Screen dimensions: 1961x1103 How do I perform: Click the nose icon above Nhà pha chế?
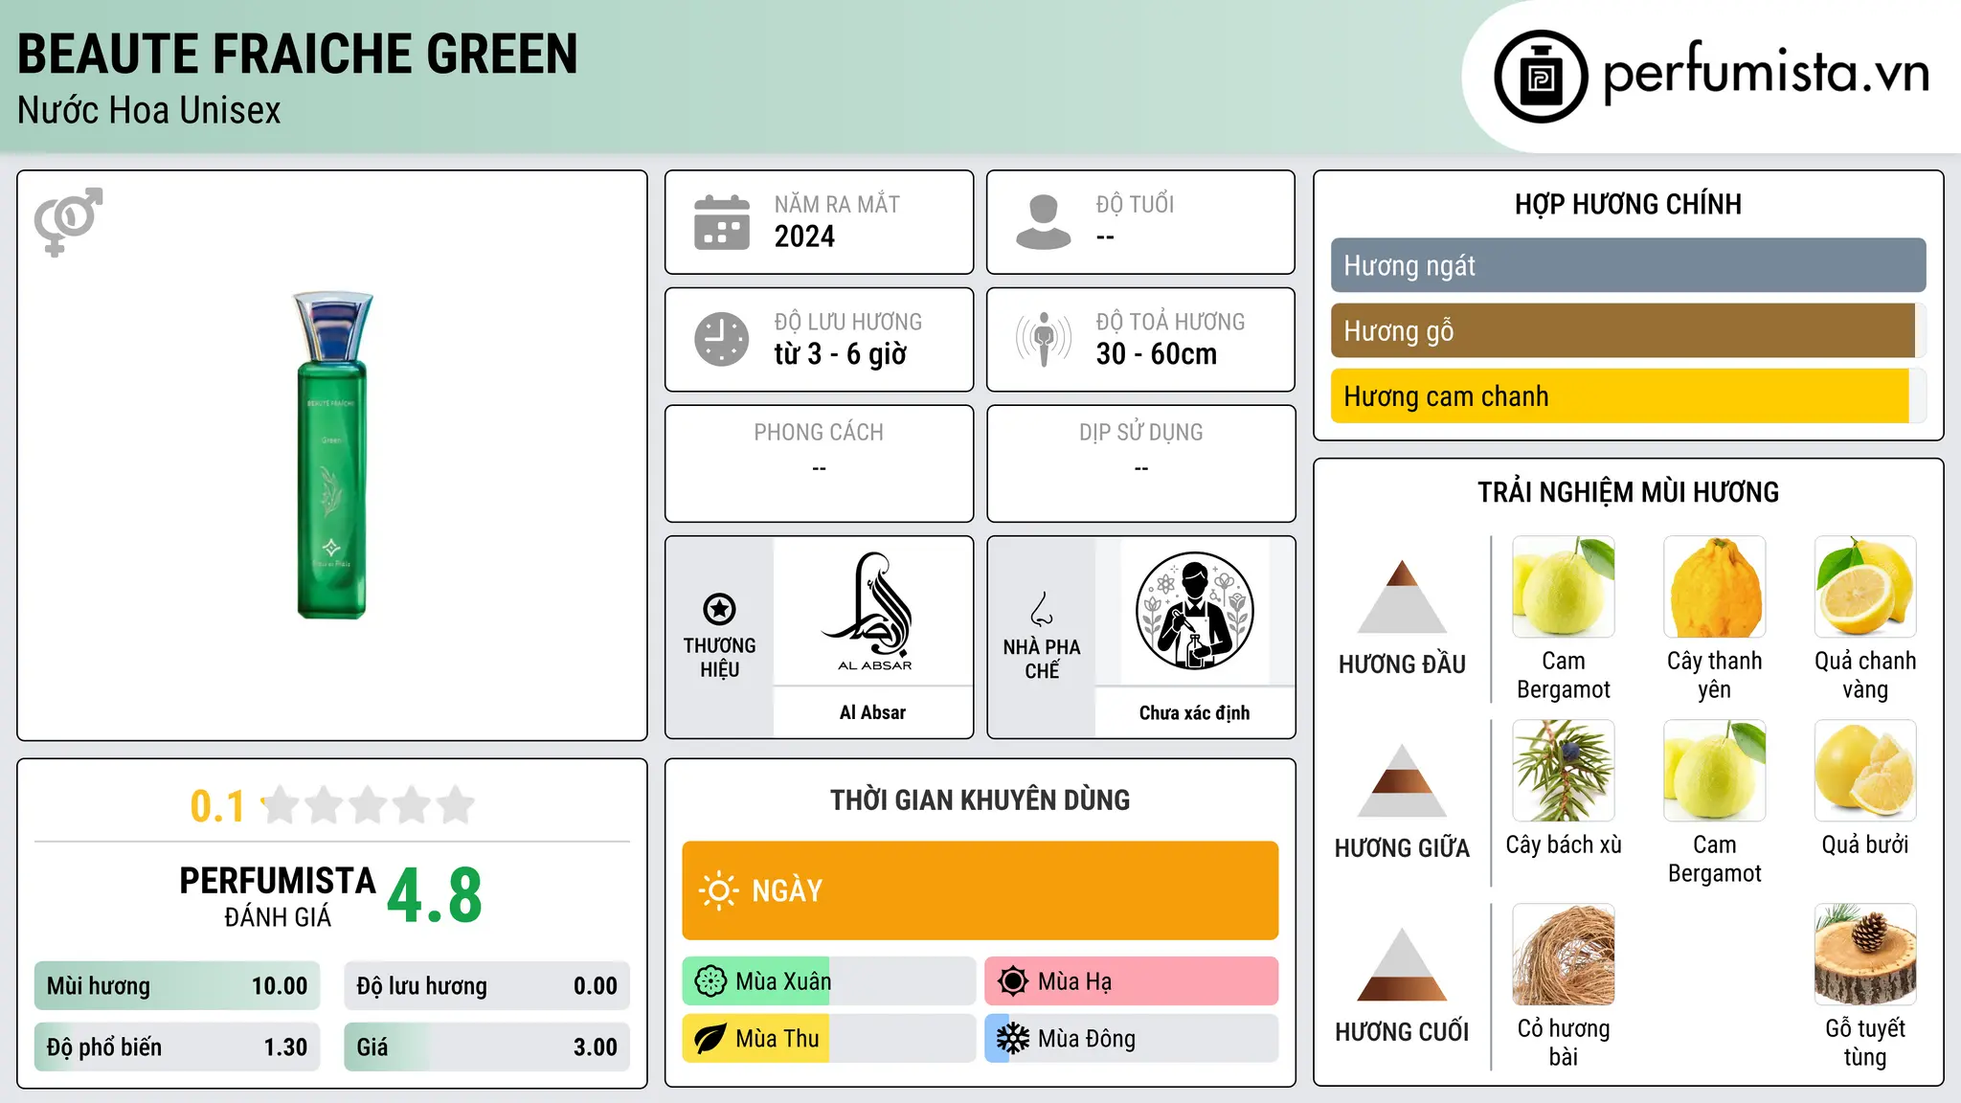[x=1042, y=609]
